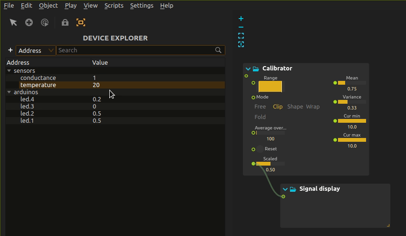Select the arrow Select tool
This screenshot has height=236, width=406.
pyautogui.click(x=13, y=22)
